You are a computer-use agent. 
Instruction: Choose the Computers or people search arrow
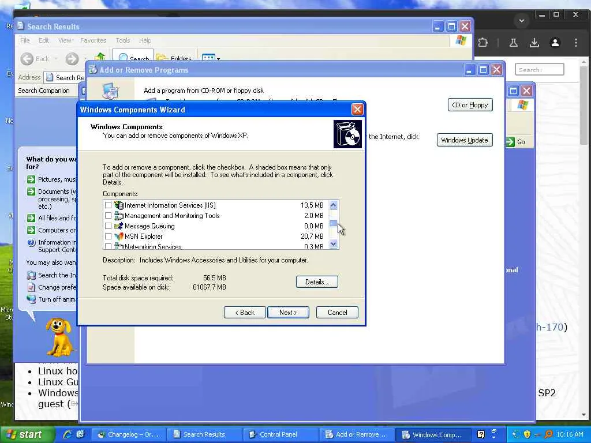(x=31, y=230)
